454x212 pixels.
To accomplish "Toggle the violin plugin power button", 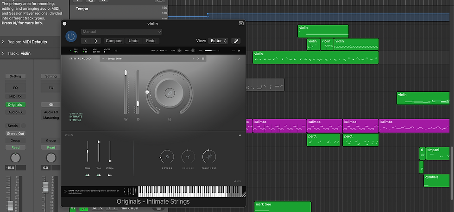I will (x=71, y=36).
